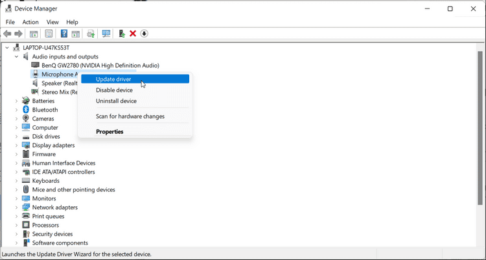The width and height of the screenshot is (486, 260).
Task: Click the Keyboards category icon
Action: click(26, 180)
